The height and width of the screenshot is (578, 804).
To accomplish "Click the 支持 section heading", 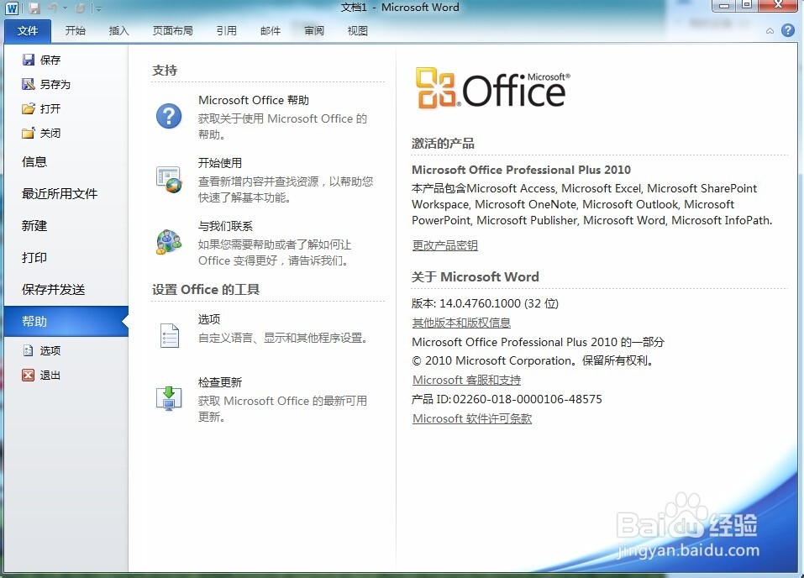I will click(x=165, y=71).
